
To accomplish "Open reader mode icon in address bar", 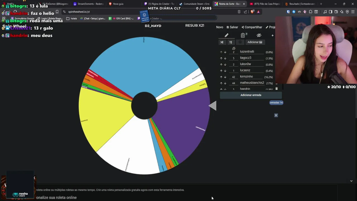I will click(239, 12).
